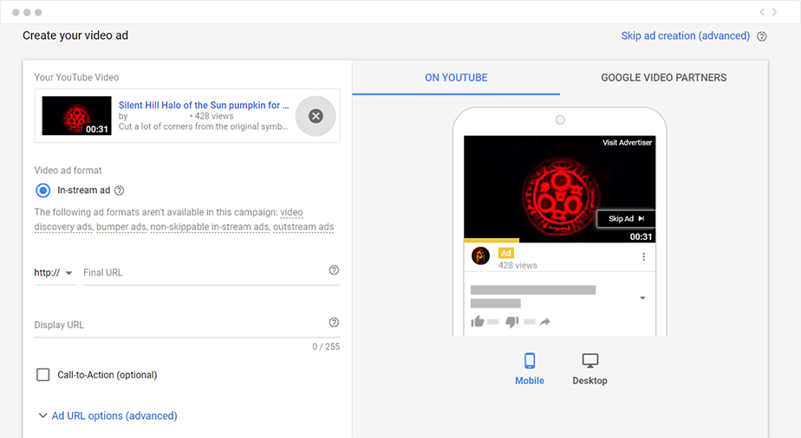Viewport: 801px width, 438px height.
Task: Open help icon next to In-stream ad
Action: coord(119,190)
